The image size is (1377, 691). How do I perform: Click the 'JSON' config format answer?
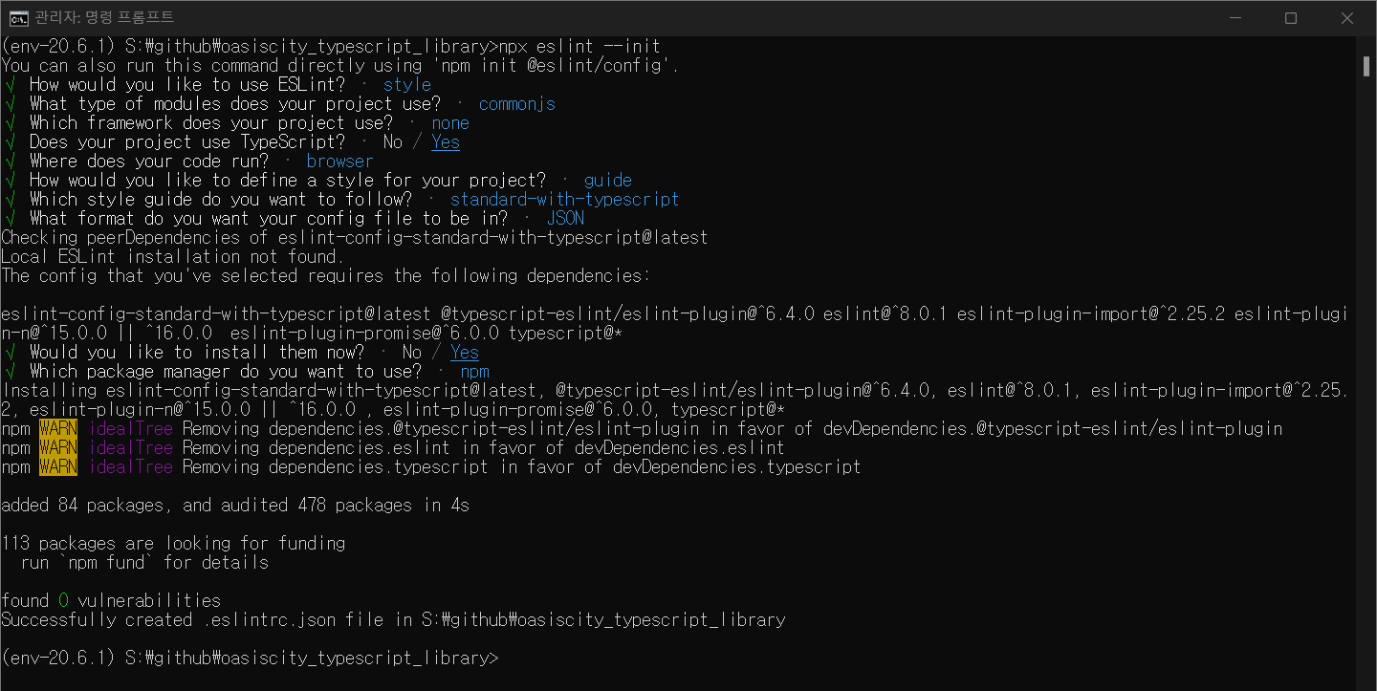tap(565, 218)
